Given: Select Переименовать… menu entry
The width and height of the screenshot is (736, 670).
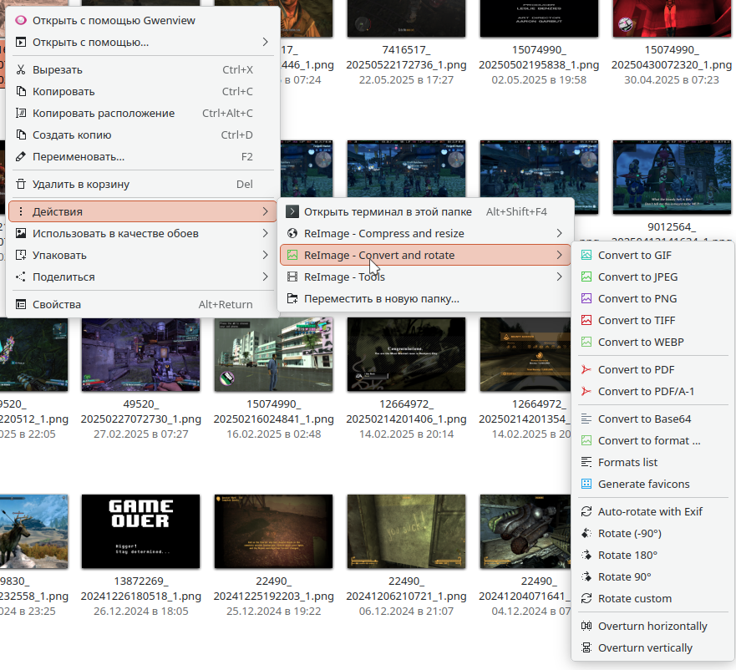Looking at the screenshot, I should (x=143, y=157).
